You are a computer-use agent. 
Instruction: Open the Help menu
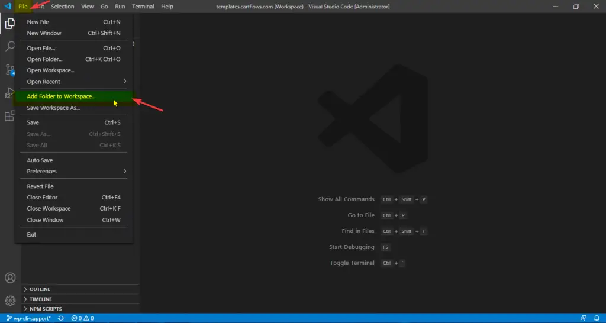pos(167,6)
